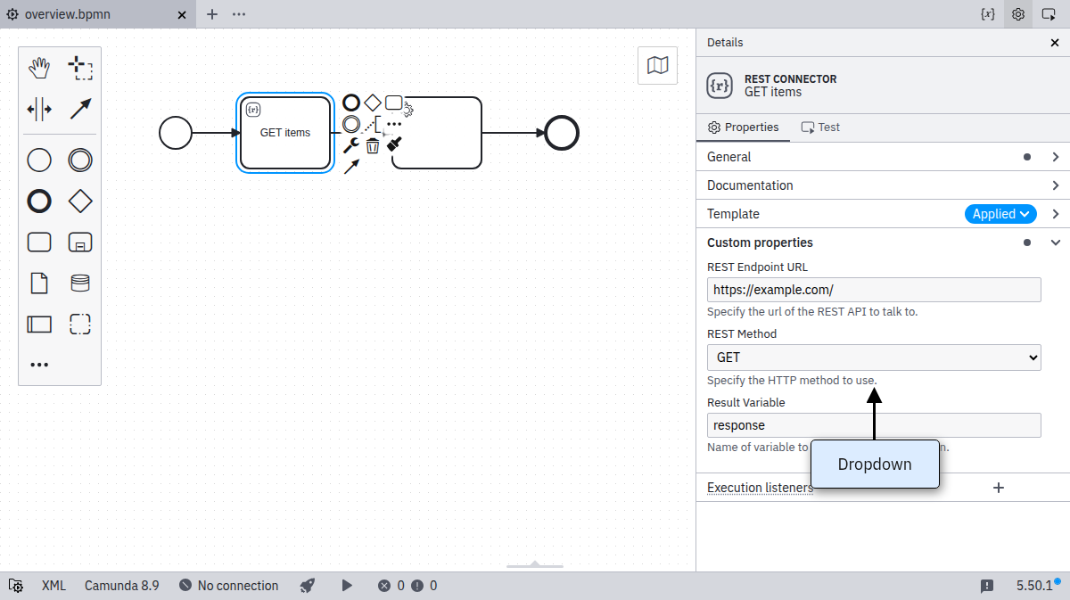This screenshot has width=1070, height=600.
Task: Click the Camunda 8.9 version label
Action: point(122,586)
